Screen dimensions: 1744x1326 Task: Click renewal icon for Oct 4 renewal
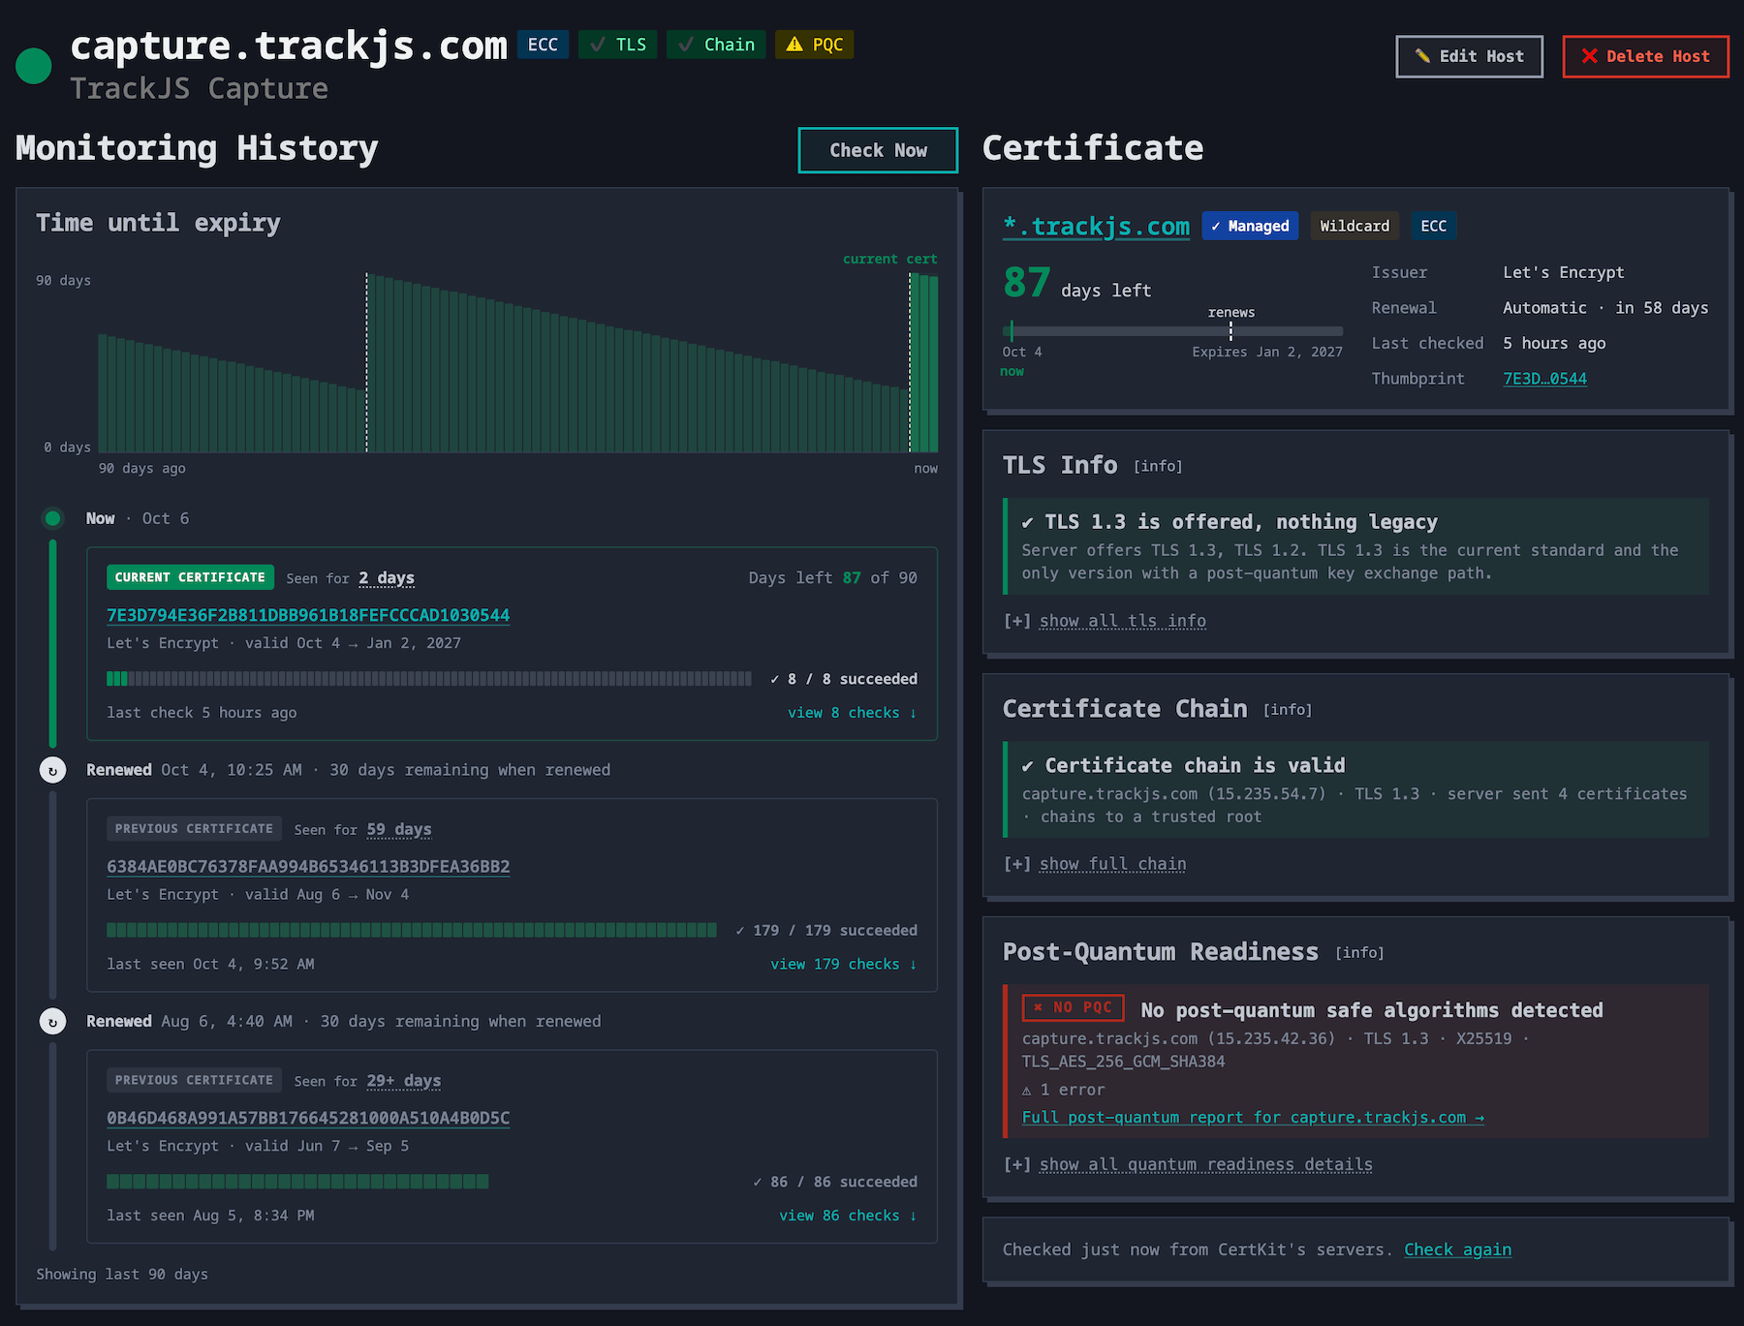[52, 770]
